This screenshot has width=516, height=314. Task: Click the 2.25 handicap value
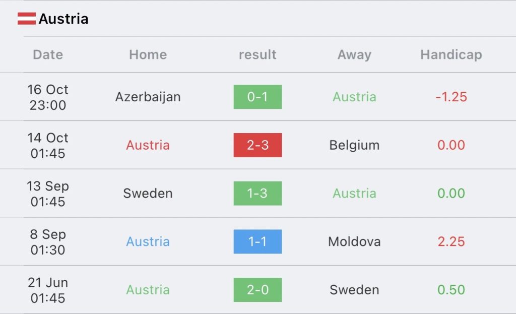451,241
